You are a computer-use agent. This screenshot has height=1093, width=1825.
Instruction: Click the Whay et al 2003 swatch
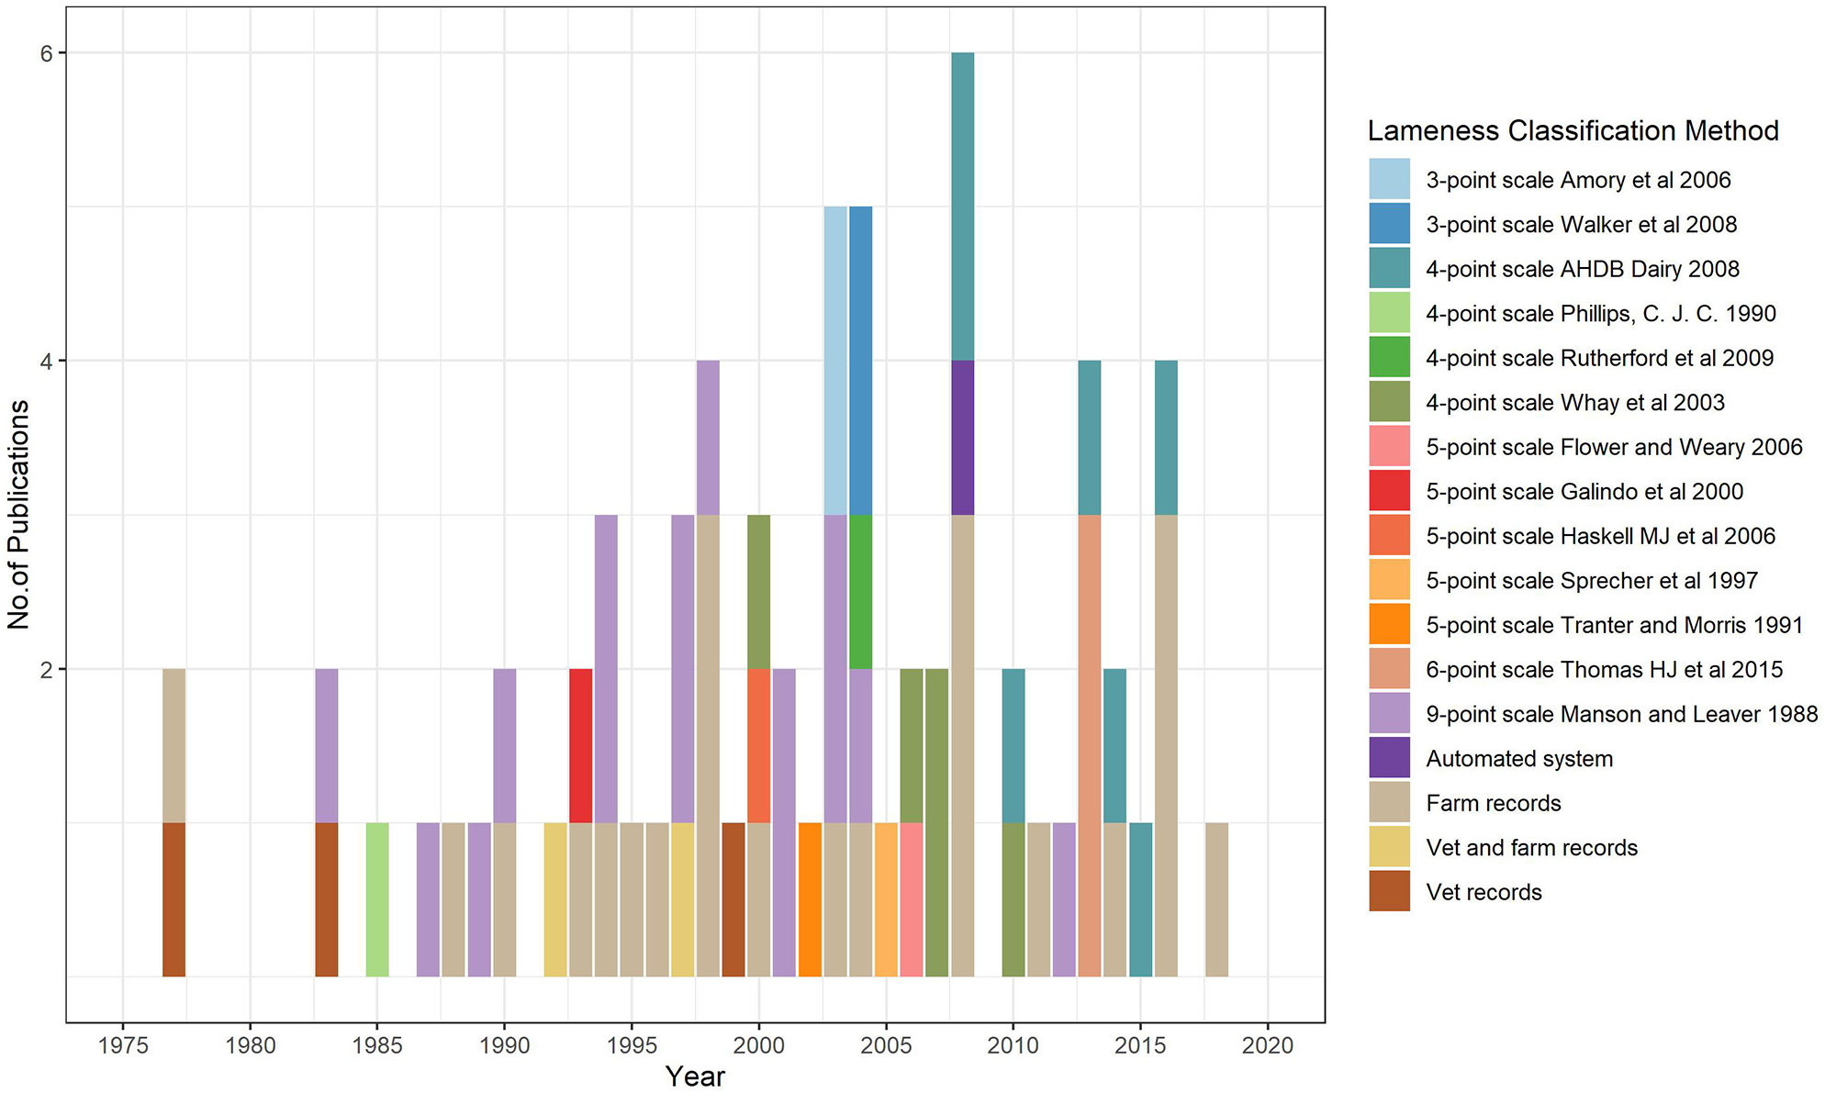(1389, 402)
